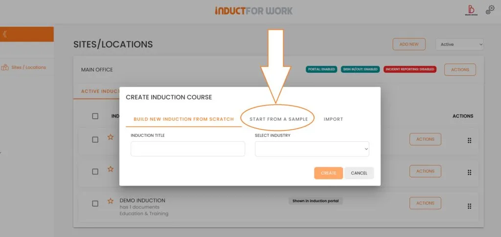Go to Sites / Locations in sidebar
501x237 pixels.
(28, 67)
